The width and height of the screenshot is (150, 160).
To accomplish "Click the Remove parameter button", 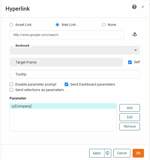I will pos(130,126).
